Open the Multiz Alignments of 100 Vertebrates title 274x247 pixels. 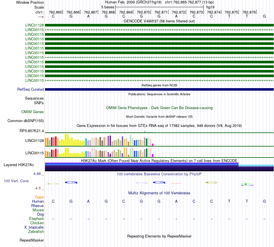pyautogui.click(x=159, y=193)
